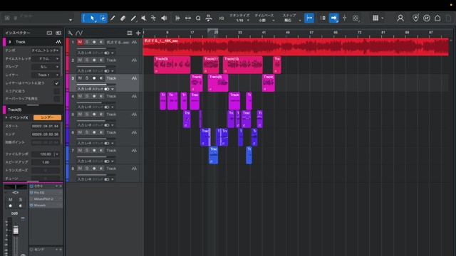Select the Listen speaker tool
Screen dimensions: 456x256
[164, 18]
